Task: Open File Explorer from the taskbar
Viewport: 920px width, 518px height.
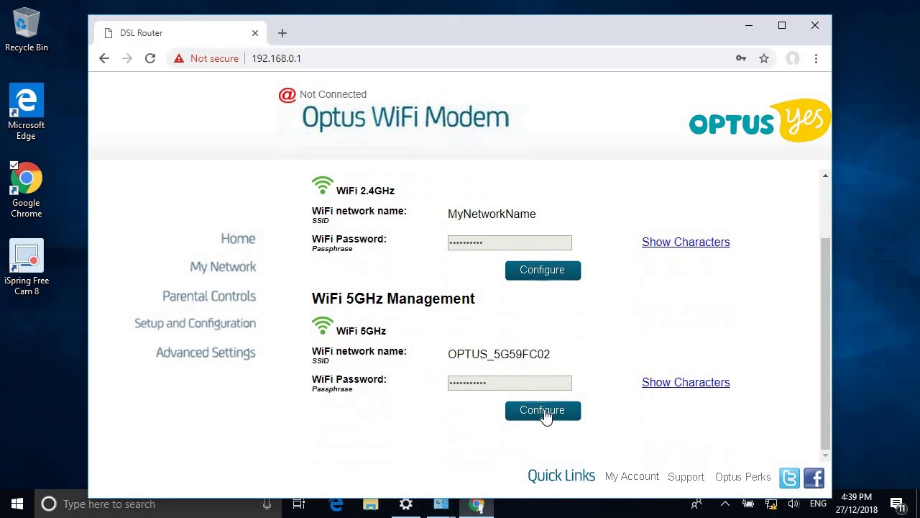Action: click(370, 504)
